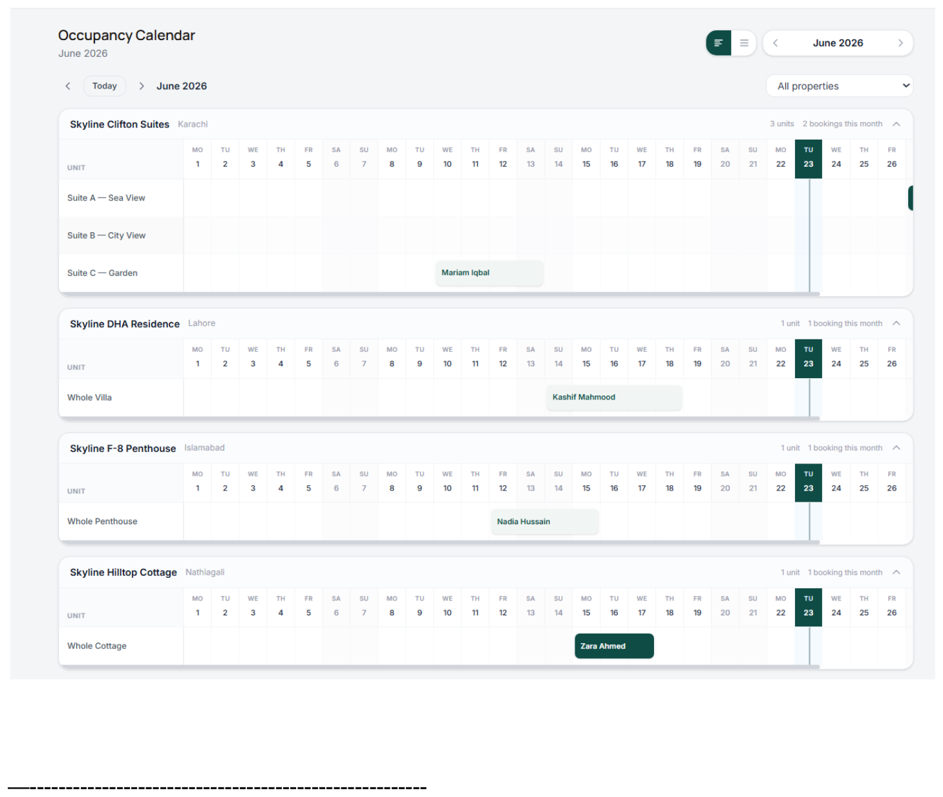Click F-8 Penthouse day header FR 12

[503, 482]
